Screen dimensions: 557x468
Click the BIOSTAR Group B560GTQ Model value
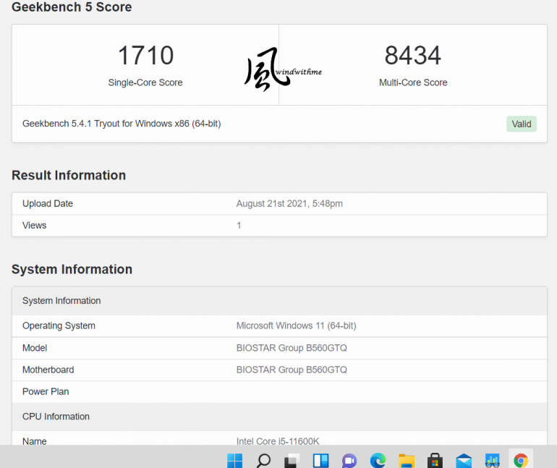(292, 348)
